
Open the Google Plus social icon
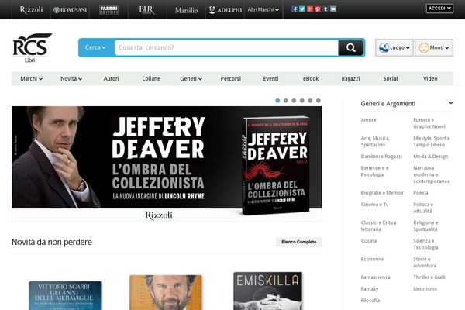point(310,9)
